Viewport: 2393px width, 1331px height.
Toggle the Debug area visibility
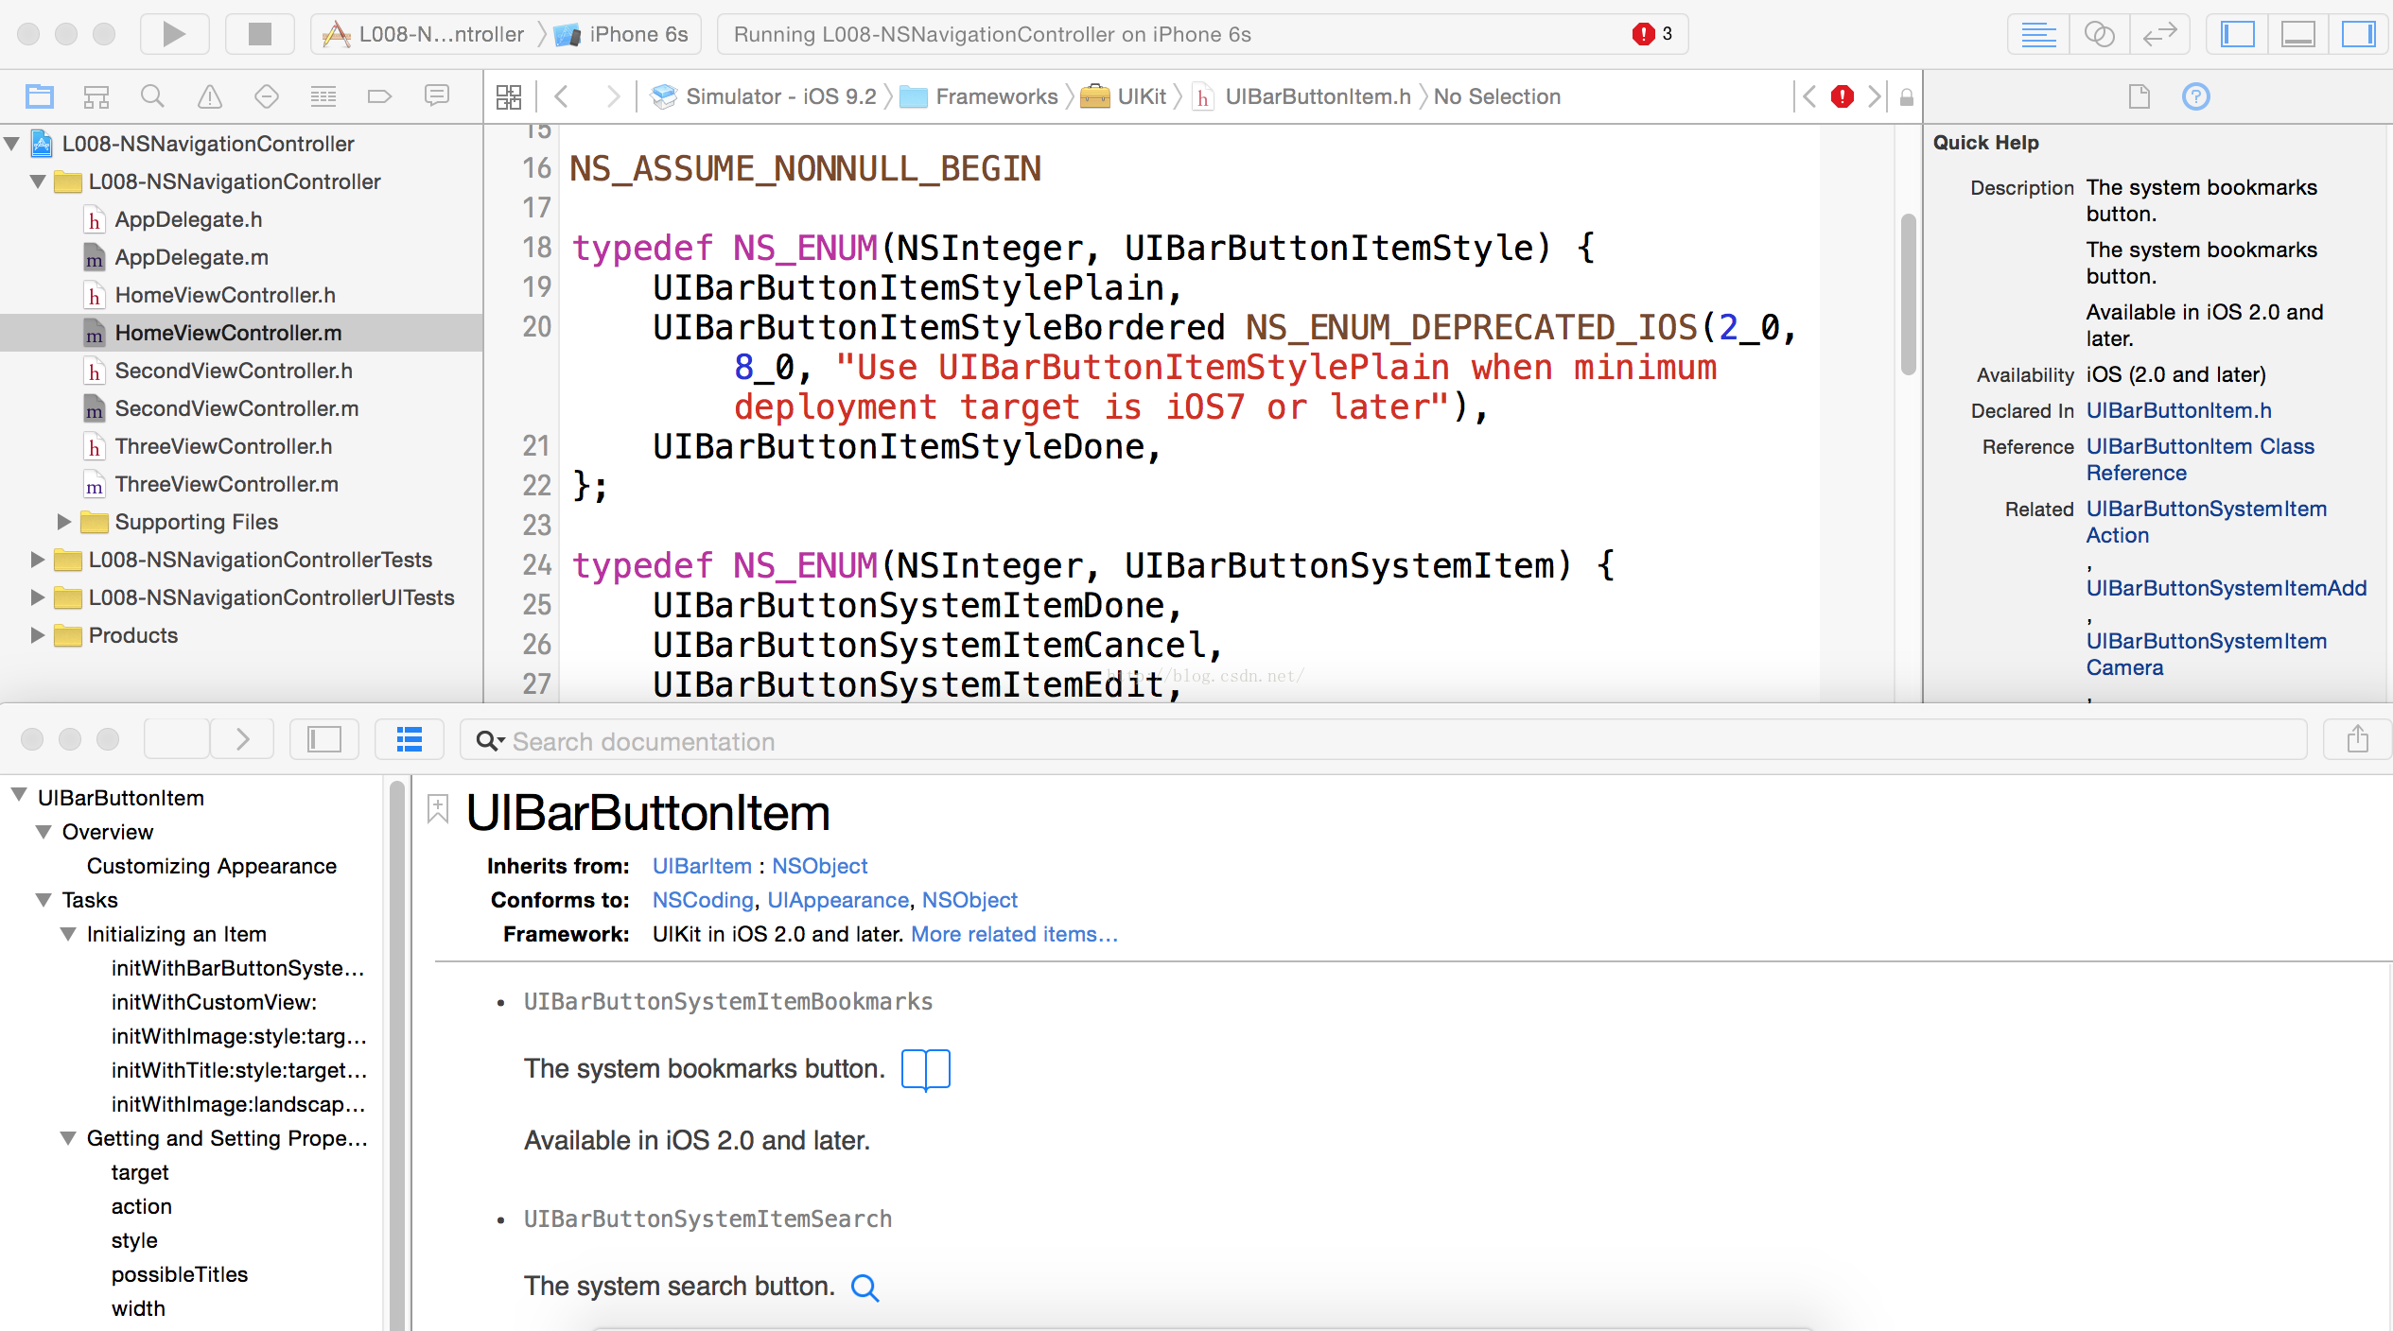(x=2297, y=35)
